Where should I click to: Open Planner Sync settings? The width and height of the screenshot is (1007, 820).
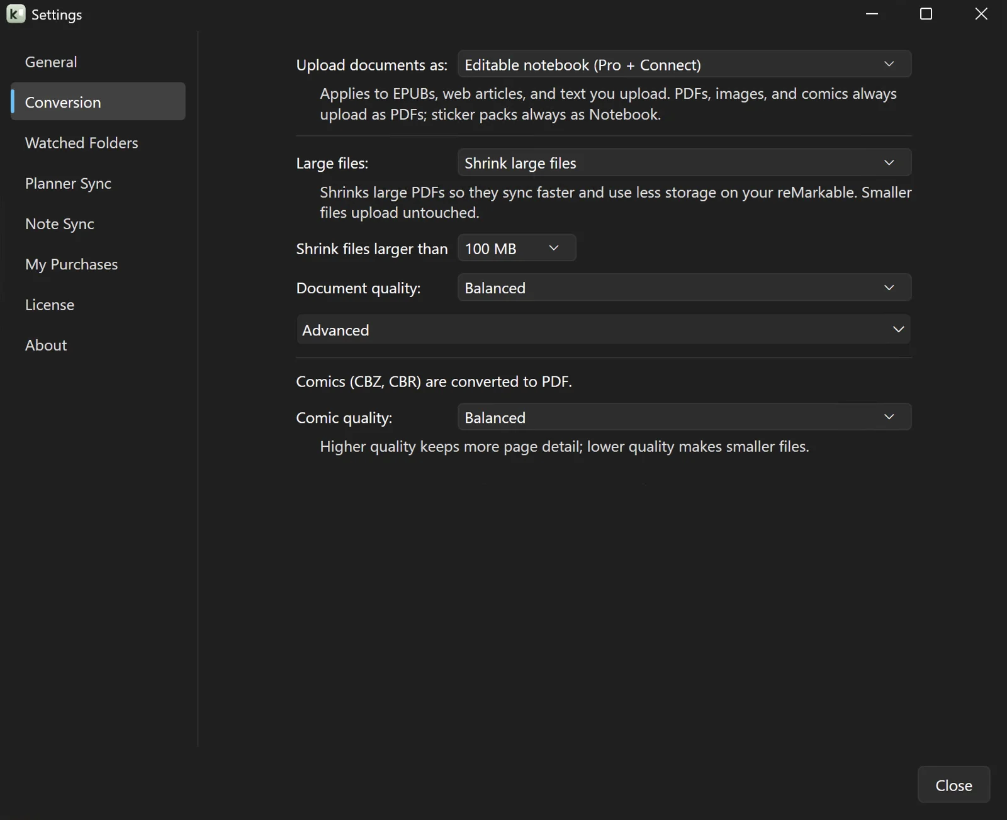[98, 183]
